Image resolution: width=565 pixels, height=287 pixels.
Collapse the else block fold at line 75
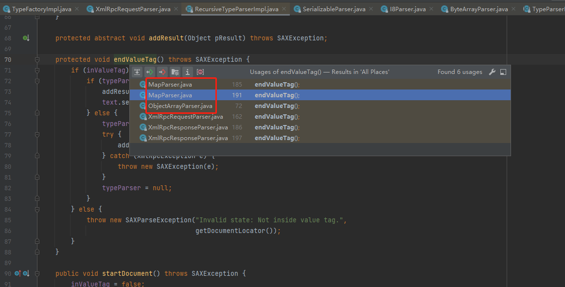point(37,113)
